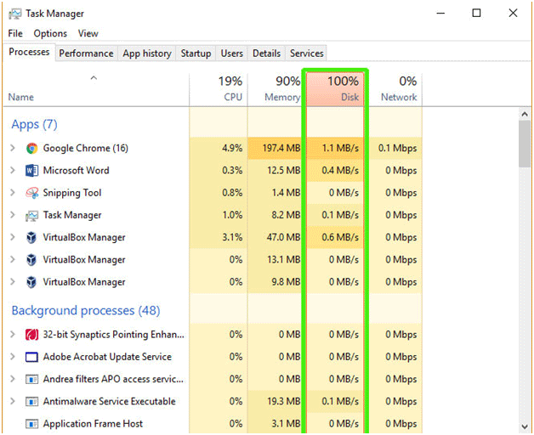Expand the Snipping Tool process row
This screenshot has width=534, height=435.
tap(13, 193)
